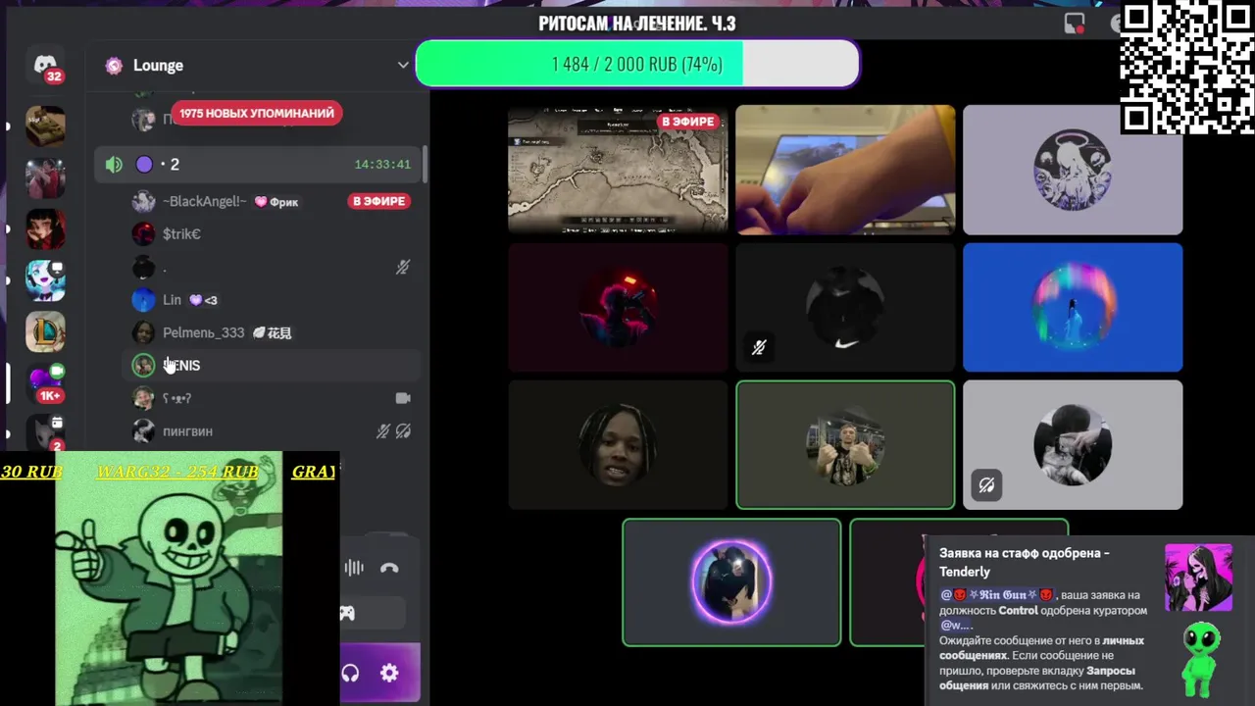Select the deafened participant tile on gray
The image size is (1255, 706).
point(1073,444)
